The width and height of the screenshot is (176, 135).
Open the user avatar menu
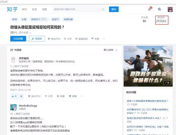[170, 9]
